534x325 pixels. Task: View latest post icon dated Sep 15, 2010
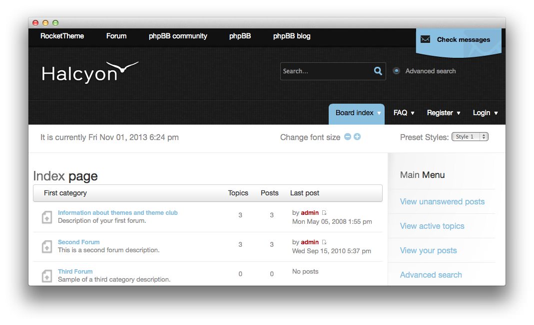pyautogui.click(x=324, y=242)
